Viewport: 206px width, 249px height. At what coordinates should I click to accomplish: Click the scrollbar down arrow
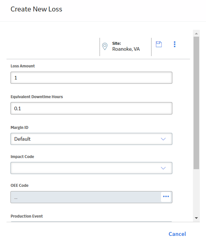click(196, 218)
